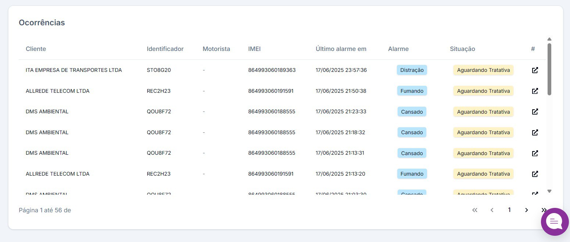
Task: Click the Cliente column header
Action: (x=36, y=49)
